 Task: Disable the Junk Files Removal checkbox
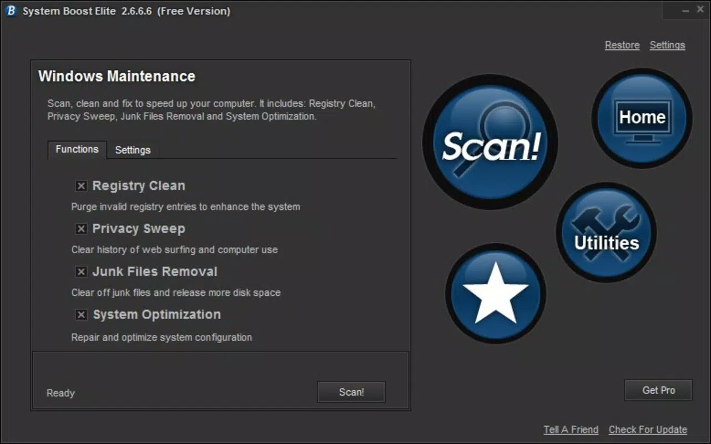point(81,272)
